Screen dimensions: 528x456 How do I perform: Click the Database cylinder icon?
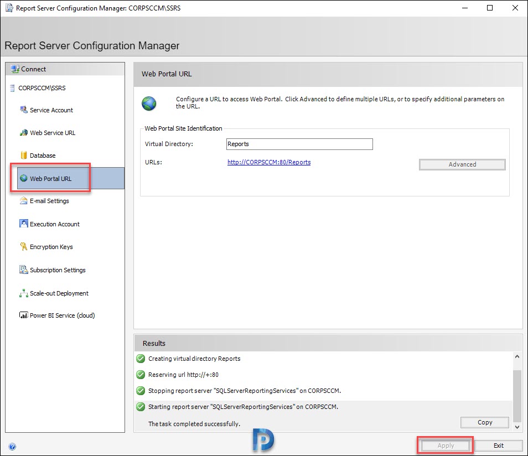(x=24, y=156)
